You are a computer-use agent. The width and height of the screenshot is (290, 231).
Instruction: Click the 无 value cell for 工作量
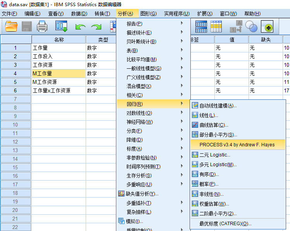pos(231,48)
